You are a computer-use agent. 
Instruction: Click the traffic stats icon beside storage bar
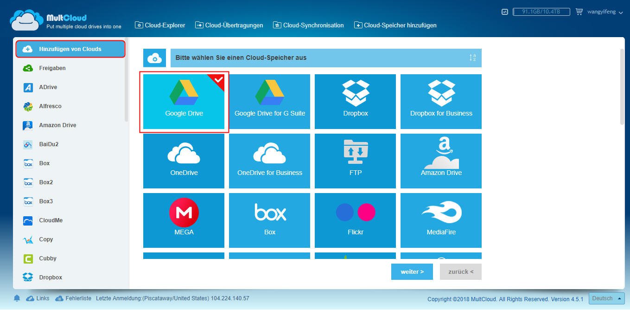coord(505,12)
